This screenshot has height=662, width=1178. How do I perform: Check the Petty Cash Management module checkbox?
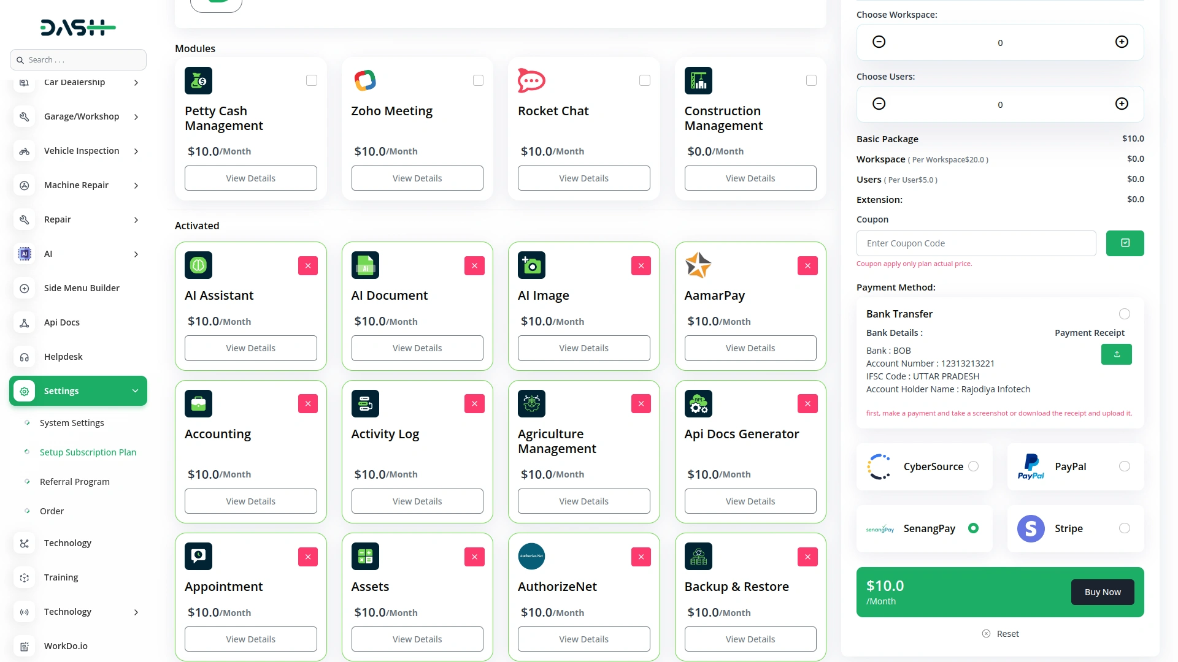click(x=312, y=80)
